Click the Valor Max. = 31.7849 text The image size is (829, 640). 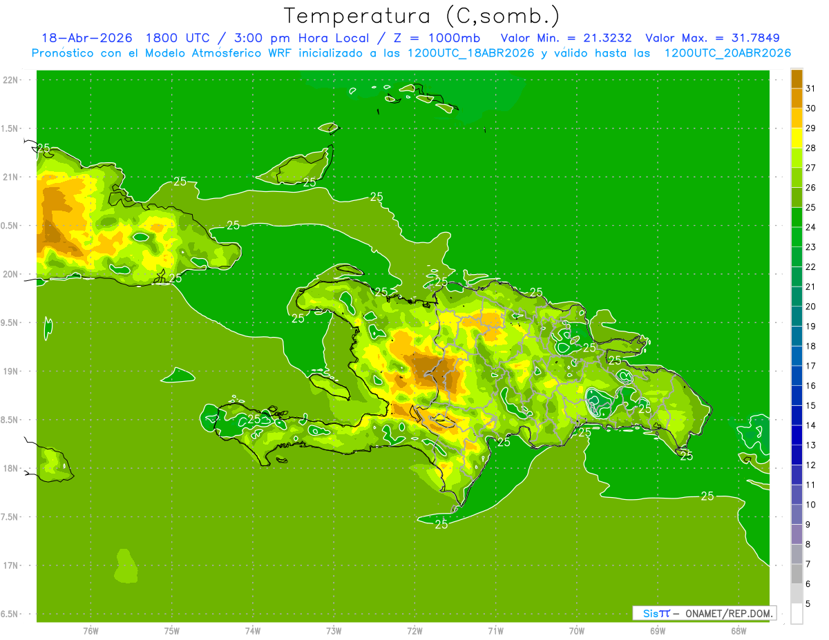tap(713, 38)
